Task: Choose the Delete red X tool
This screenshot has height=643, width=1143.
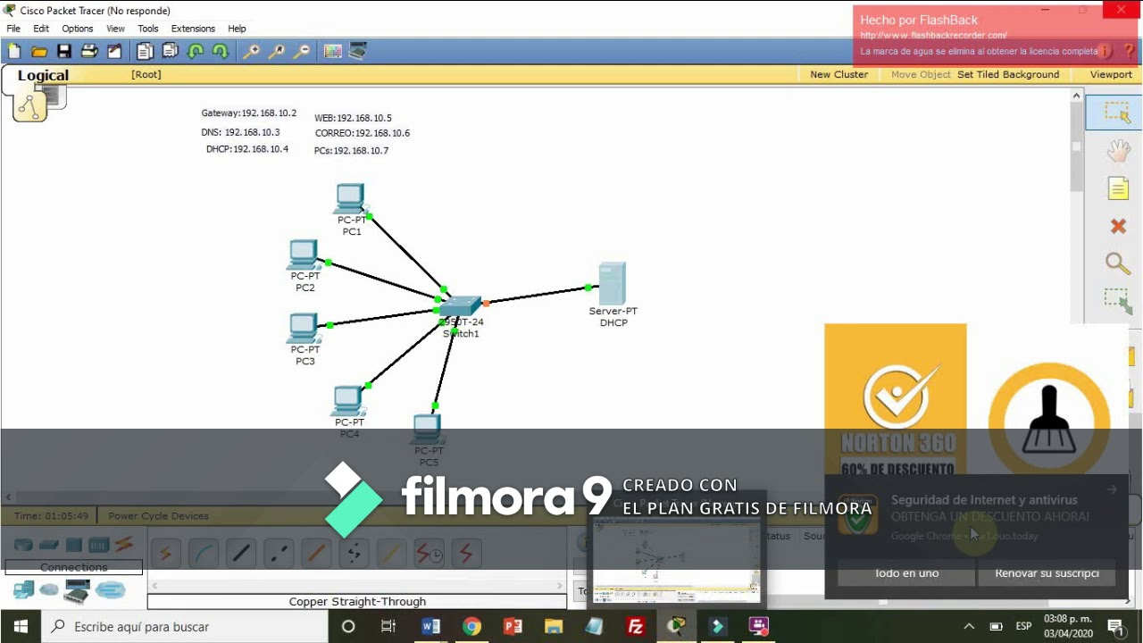Action: [x=1118, y=226]
